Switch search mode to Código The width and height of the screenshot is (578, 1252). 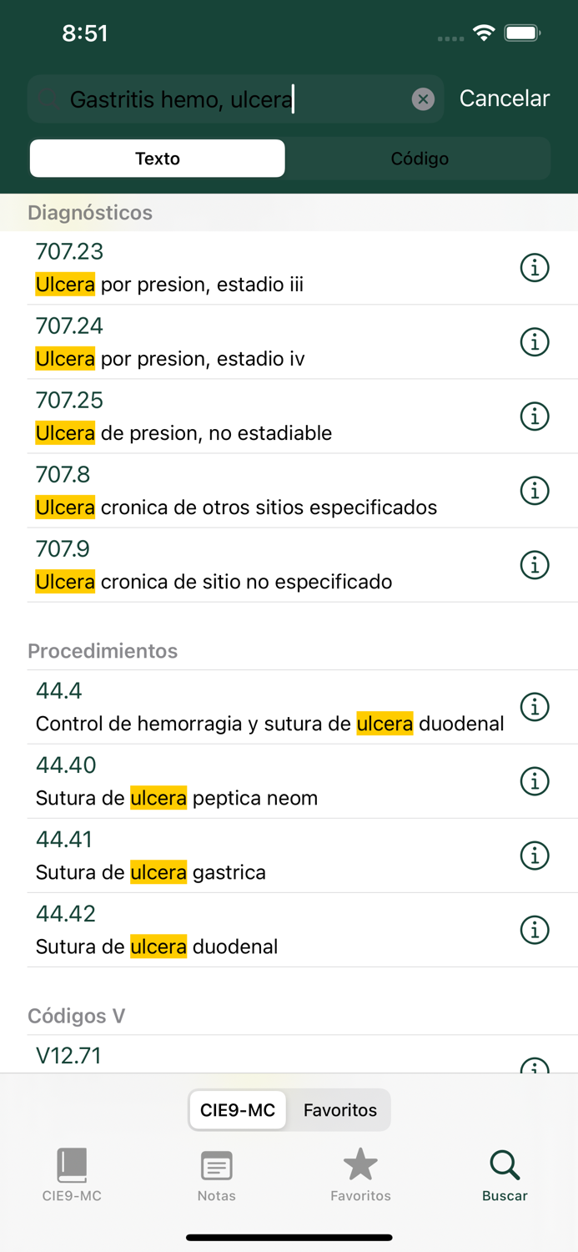pos(418,158)
